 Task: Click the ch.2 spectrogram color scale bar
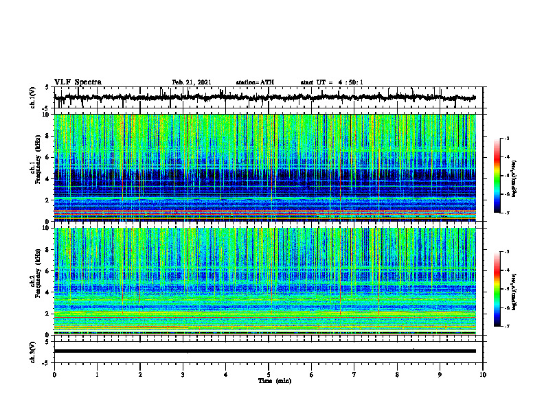pyautogui.click(x=497, y=289)
